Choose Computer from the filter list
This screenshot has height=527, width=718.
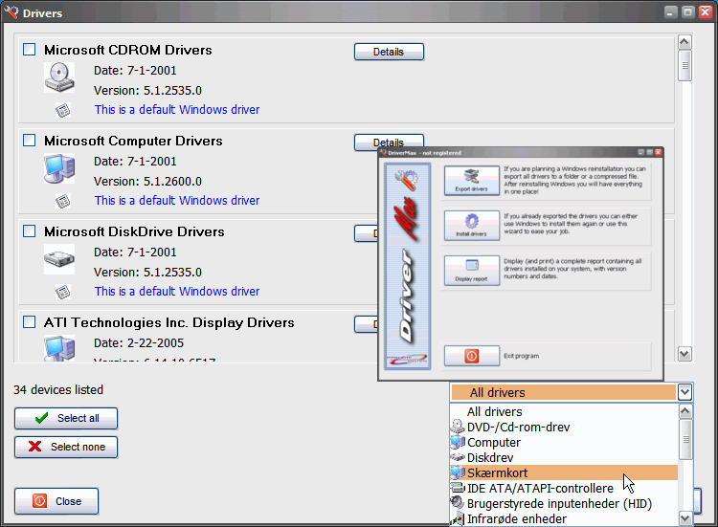(x=564, y=443)
